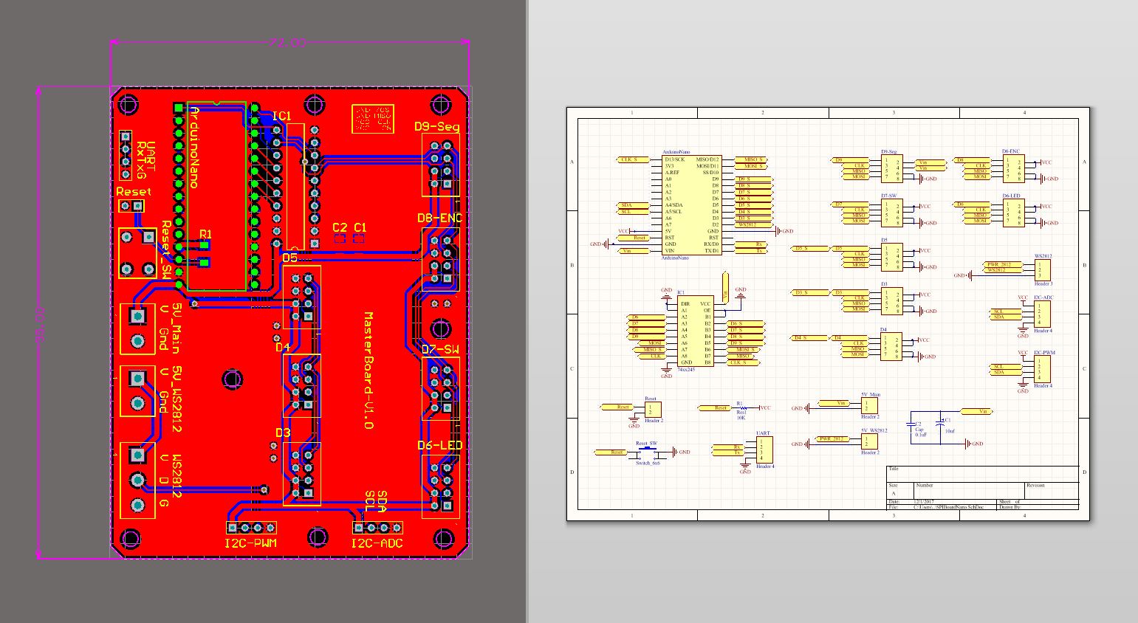Viewport: 1138px width, 623px height.
Task: Click the IC1 designator on the PCB
Action: [282, 116]
